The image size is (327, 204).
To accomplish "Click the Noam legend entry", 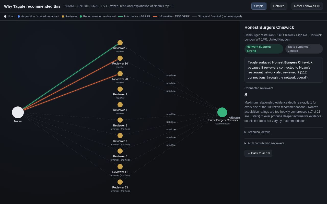I will tap(10, 16).
